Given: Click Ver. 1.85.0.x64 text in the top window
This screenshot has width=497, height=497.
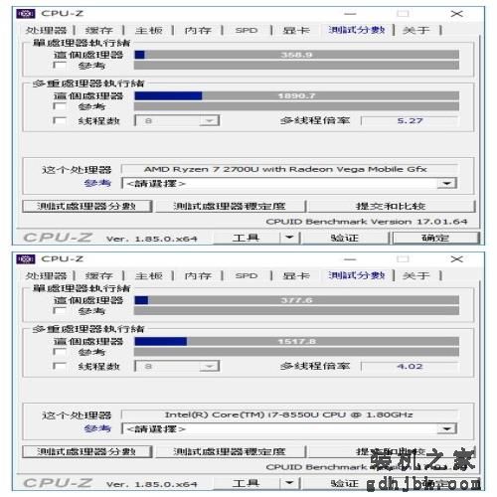Looking at the screenshot, I should (x=152, y=239).
